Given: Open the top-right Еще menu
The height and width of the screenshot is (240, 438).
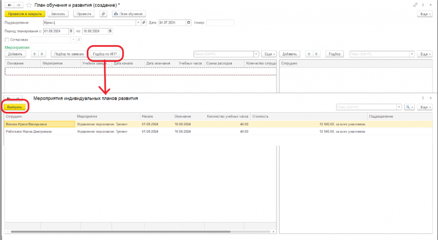Looking at the screenshot, I should click(x=425, y=14).
